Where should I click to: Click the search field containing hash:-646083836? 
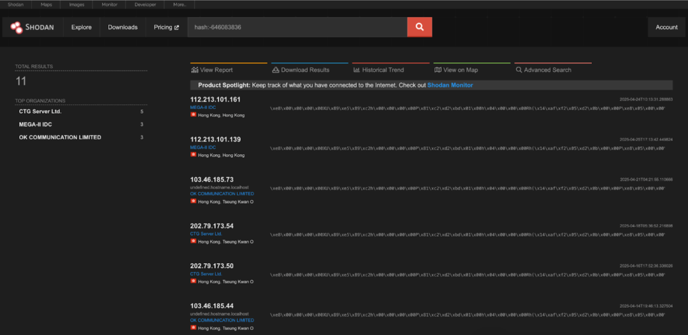(x=297, y=27)
